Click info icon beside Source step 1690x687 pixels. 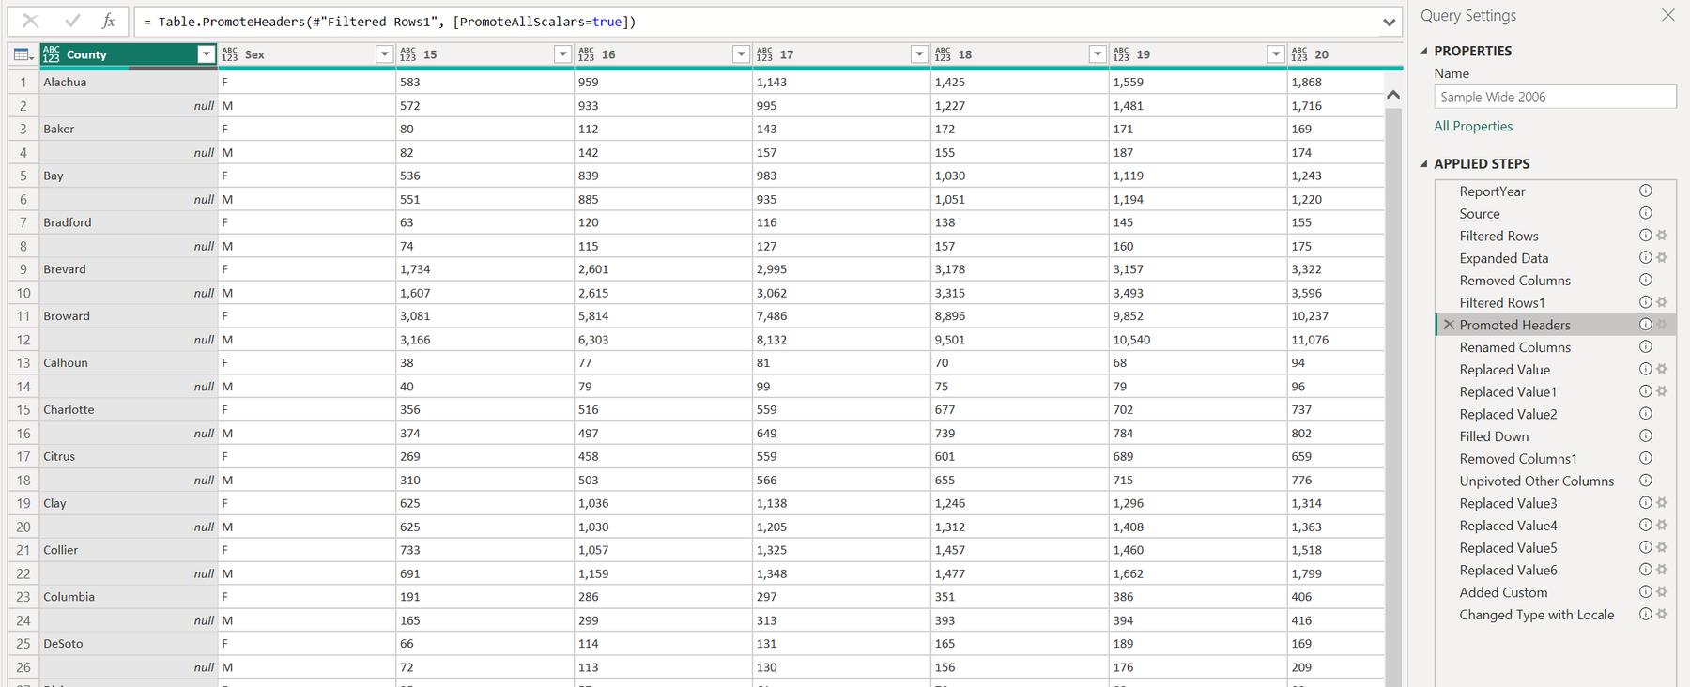[1646, 213]
